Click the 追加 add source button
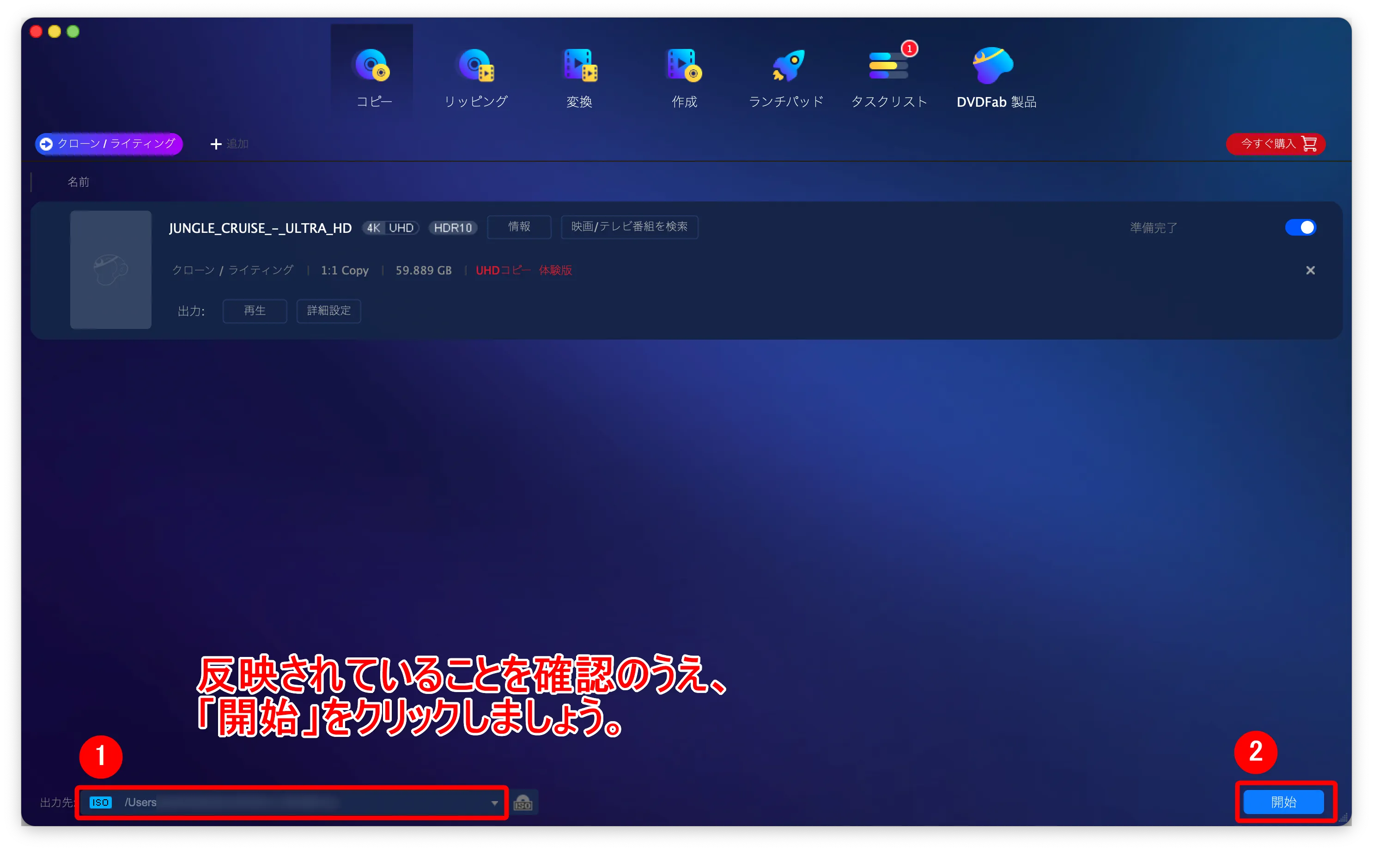The height and width of the screenshot is (851, 1373). point(229,144)
